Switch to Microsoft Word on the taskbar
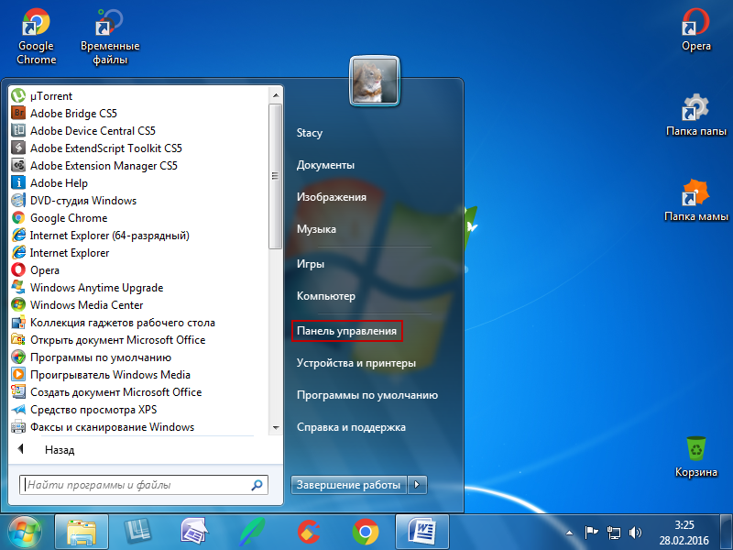The width and height of the screenshot is (733, 550). pos(422,533)
